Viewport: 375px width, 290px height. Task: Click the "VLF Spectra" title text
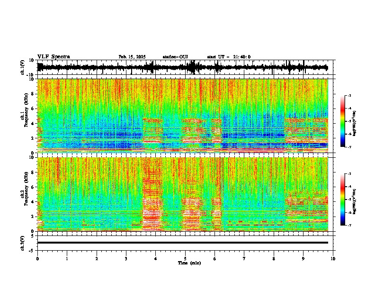click(x=54, y=57)
